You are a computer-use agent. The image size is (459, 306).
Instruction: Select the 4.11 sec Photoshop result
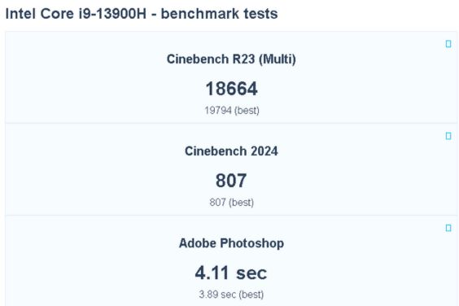coord(231,273)
